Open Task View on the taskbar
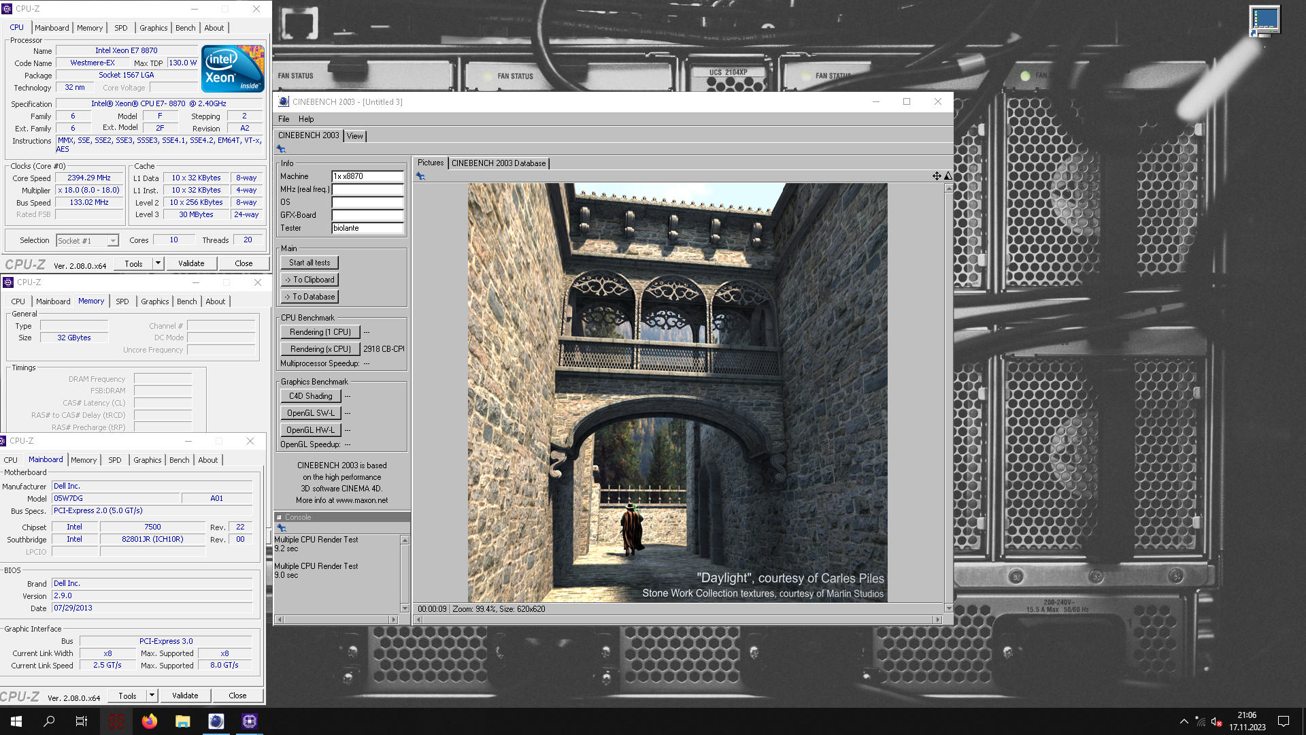The image size is (1306, 735). pyautogui.click(x=82, y=721)
